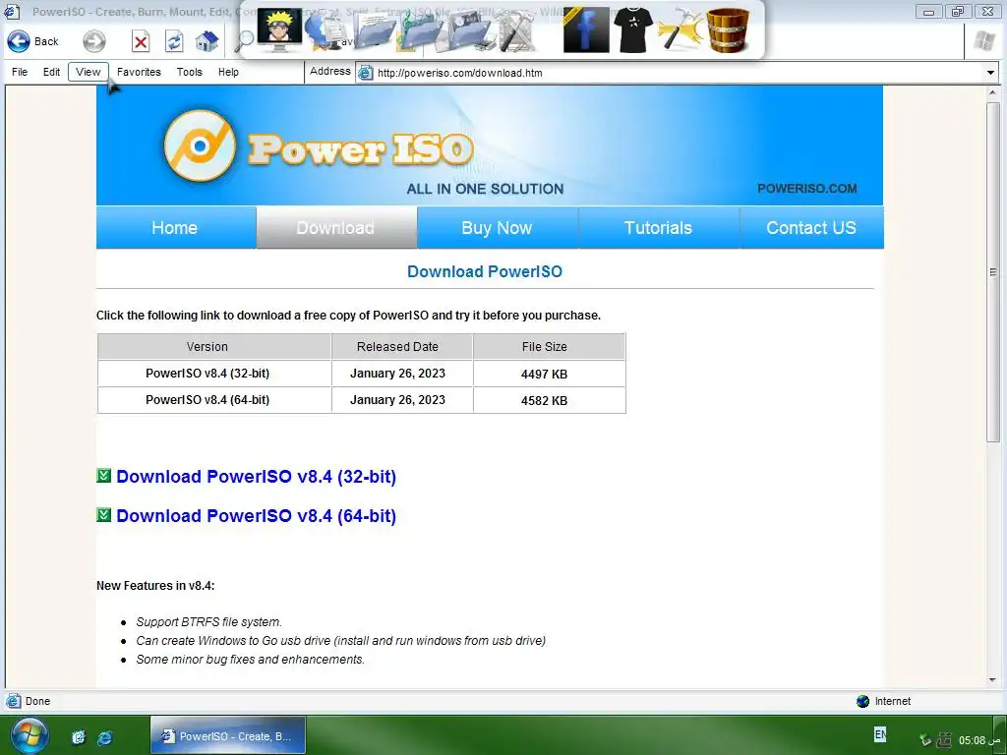This screenshot has height=755, width=1007.
Task: Go back with the Back arrow button
Action: pyautogui.click(x=33, y=41)
